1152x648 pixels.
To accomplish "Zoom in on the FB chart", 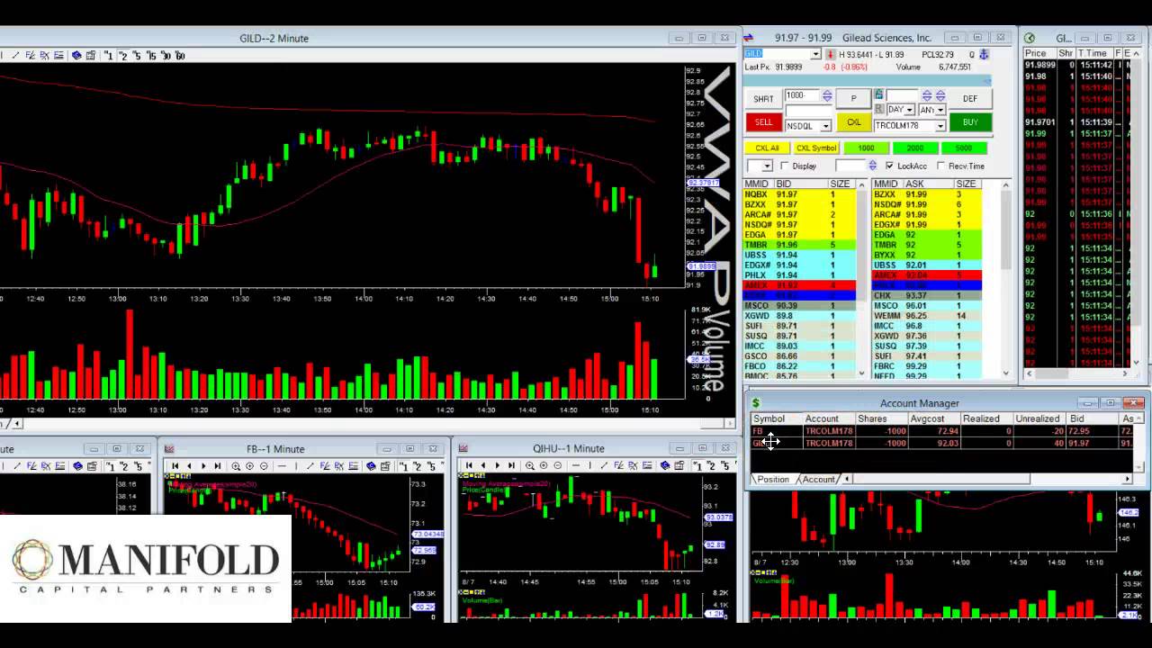I will [x=236, y=466].
